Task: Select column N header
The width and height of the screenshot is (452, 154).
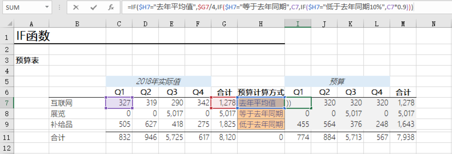Action: click(434, 24)
